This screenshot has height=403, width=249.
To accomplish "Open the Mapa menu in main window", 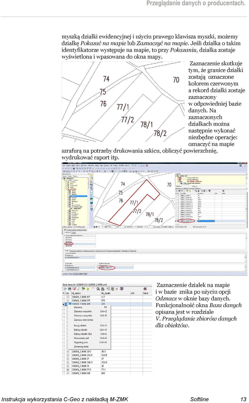I will (73, 165).
